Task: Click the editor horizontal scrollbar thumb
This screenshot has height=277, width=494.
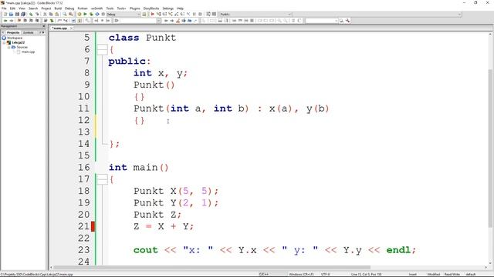Action: [x=211, y=268]
